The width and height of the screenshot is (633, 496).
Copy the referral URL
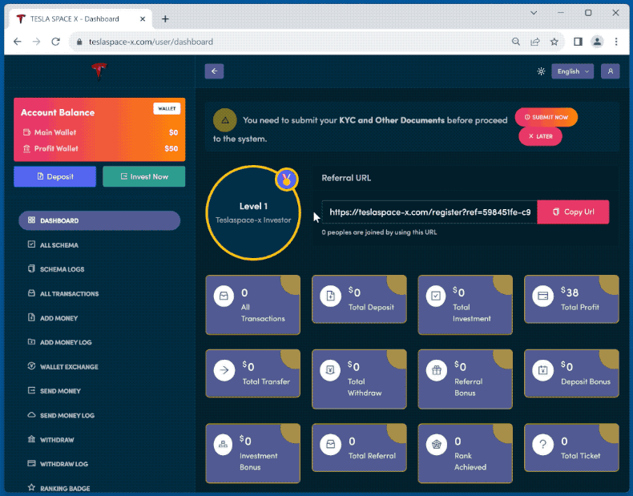573,212
